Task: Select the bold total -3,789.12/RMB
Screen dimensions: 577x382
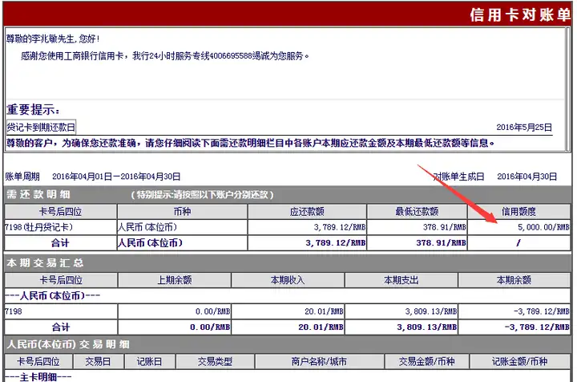Action: tap(537, 327)
